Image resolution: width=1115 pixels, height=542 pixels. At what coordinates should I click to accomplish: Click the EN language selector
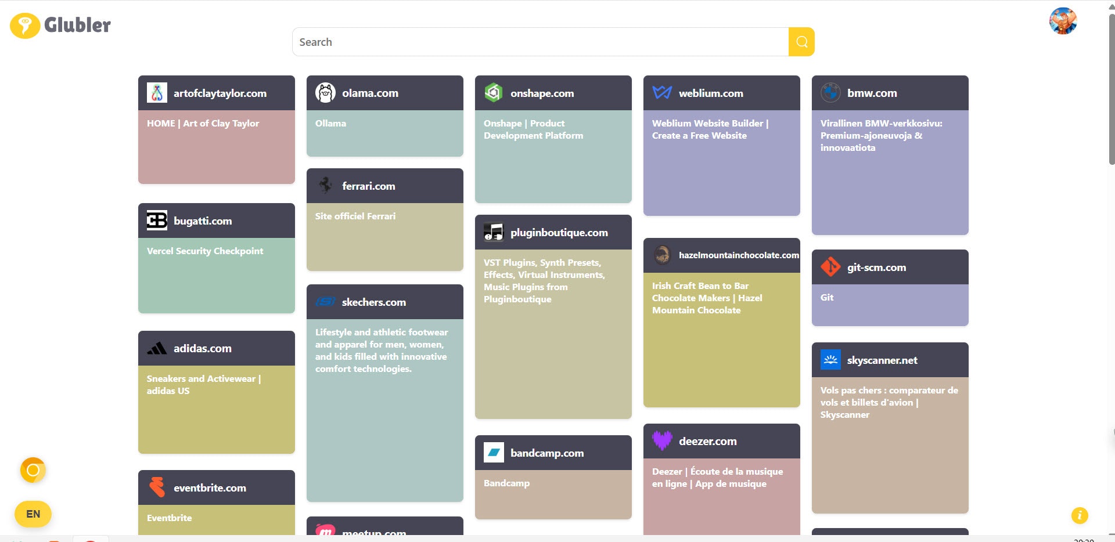pyautogui.click(x=33, y=514)
